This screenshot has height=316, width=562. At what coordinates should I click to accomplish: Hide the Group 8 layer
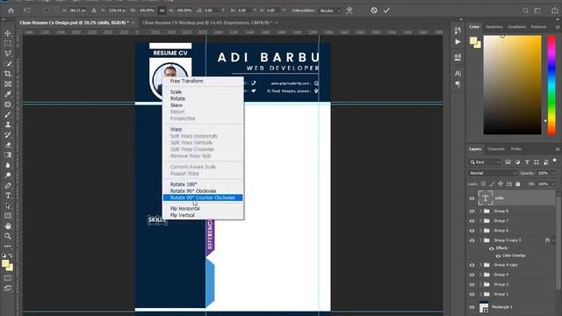(x=472, y=211)
